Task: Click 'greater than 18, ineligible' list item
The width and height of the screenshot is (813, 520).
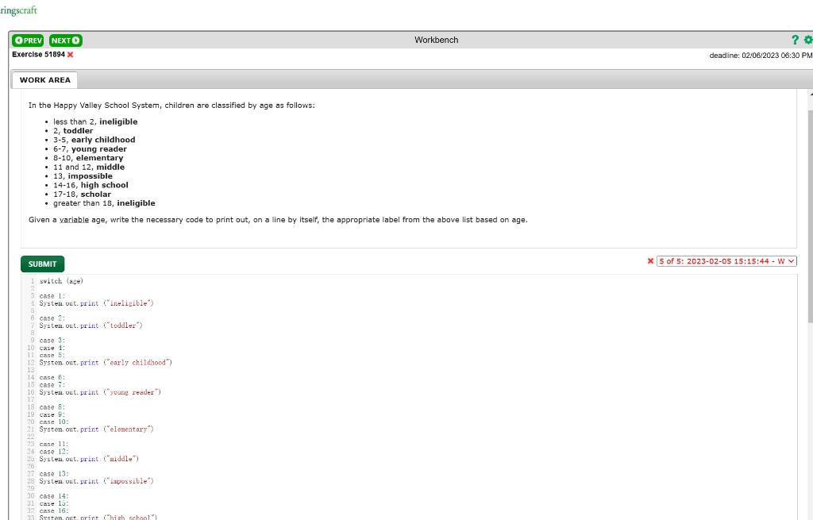Action: tap(104, 203)
